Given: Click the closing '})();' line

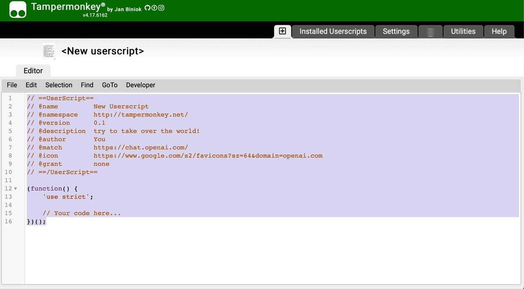Looking at the screenshot, I should (x=37, y=221).
